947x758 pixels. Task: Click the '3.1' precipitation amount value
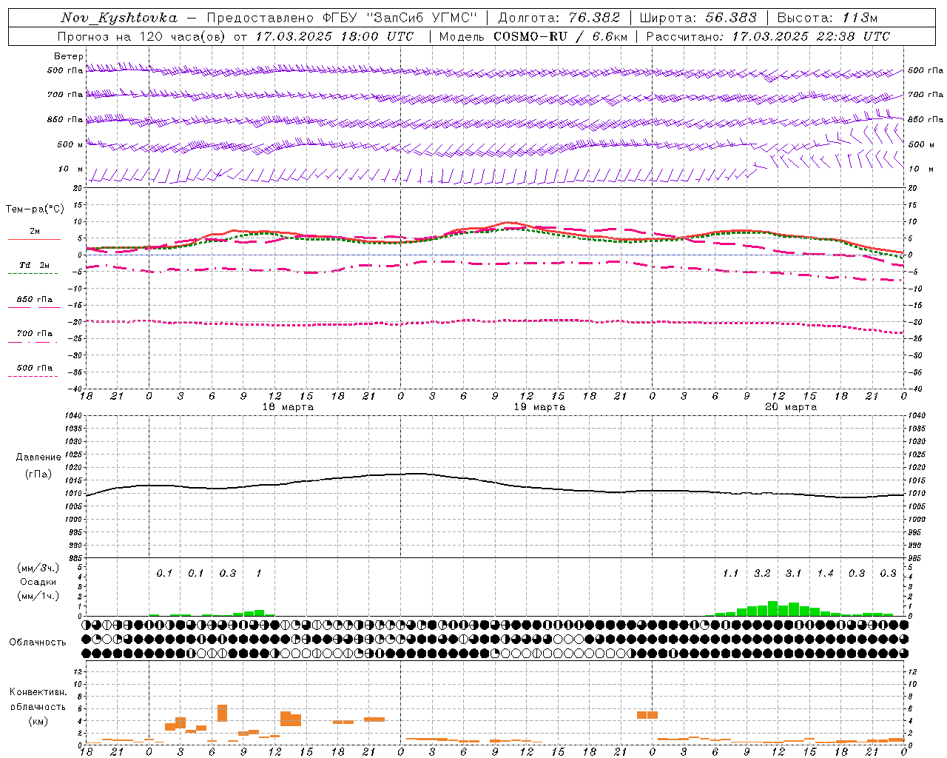793,573
